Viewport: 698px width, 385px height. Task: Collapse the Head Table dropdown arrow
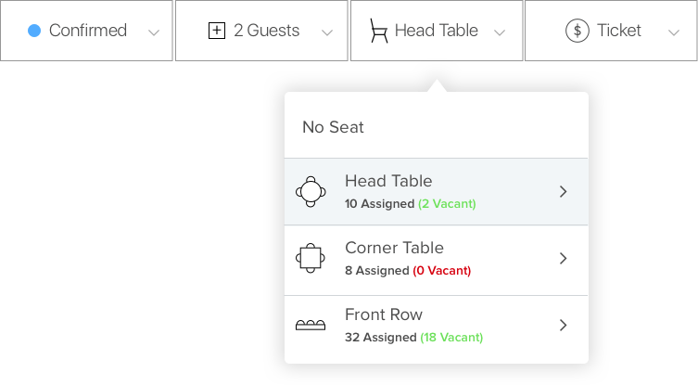[x=500, y=32]
